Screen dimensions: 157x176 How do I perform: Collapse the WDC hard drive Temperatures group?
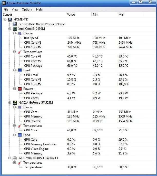14,163
